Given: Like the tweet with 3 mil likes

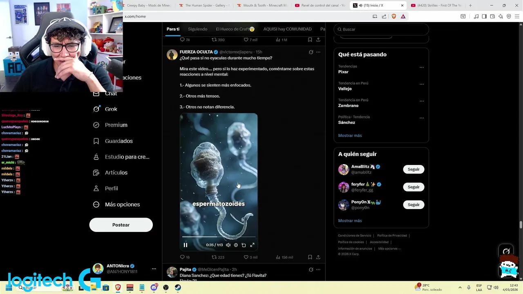Looking at the screenshot, I should [x=246, y=257].
